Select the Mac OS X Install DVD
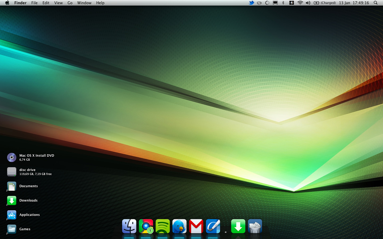 pyautogui.click(x=12, y=157)
